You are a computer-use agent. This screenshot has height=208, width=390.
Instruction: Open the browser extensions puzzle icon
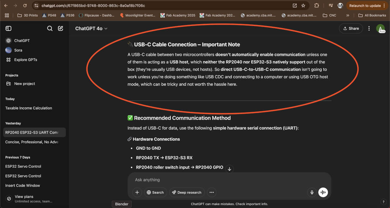317,6
